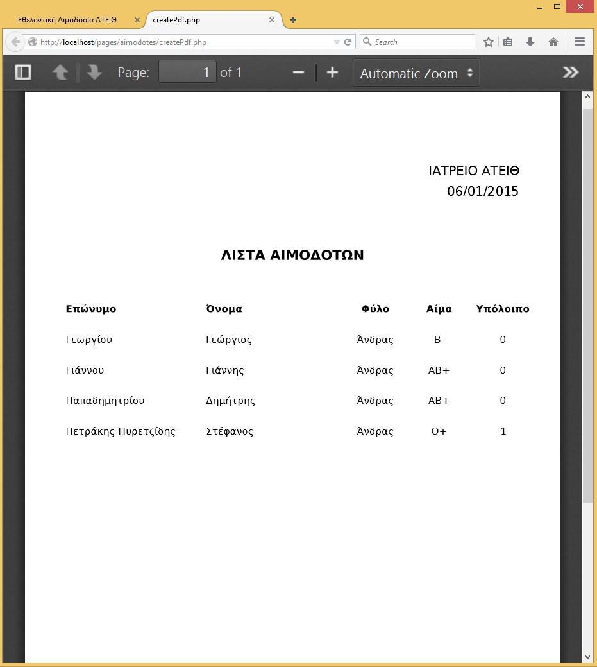Click the surname Γιάννου
The image size is (597, 667).
85,370
